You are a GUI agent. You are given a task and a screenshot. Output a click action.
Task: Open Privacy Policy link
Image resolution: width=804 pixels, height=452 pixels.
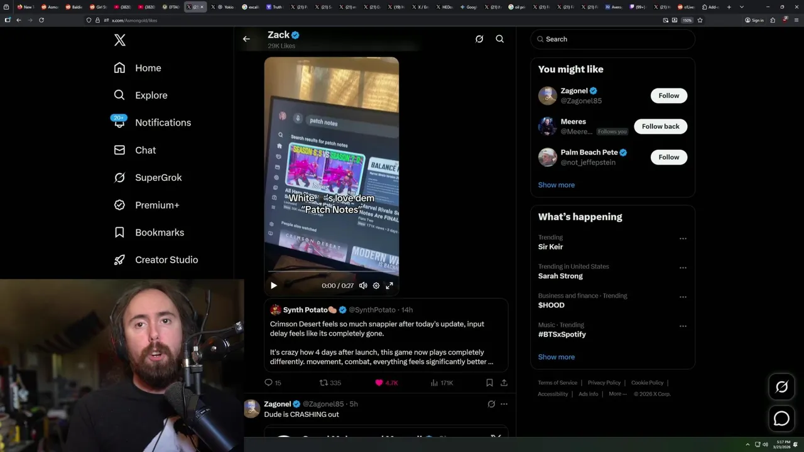click(x=604, y=382)
